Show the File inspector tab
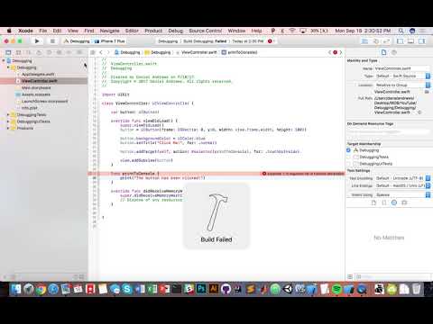The width and height of the screenshot is (433, 324). 383,52
